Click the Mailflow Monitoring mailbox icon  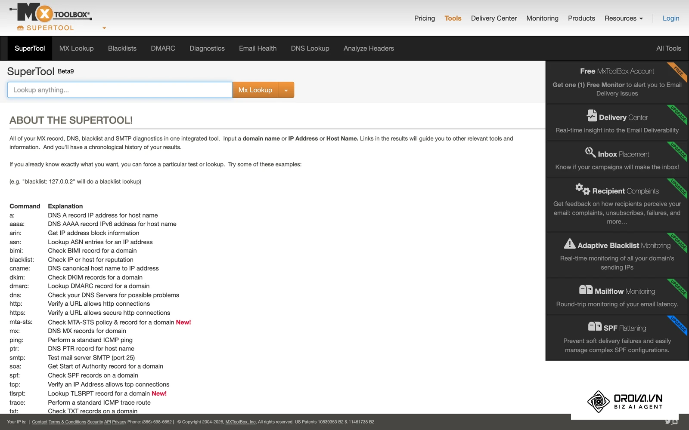pyautogui.click(x=586, y=289)
